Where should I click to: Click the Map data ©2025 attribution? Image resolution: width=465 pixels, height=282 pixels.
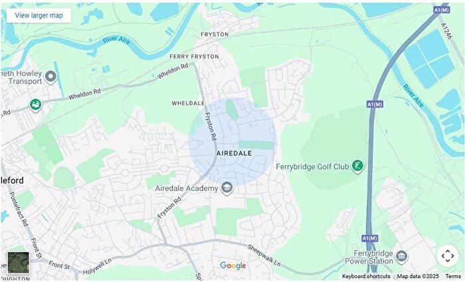418,277
